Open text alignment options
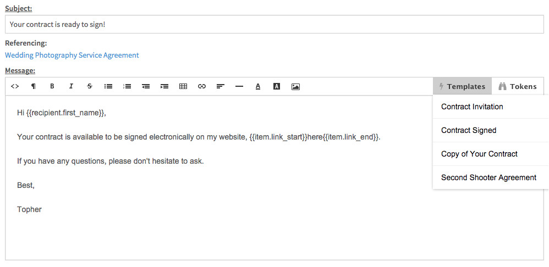The width and height of the screenshot is (549, 267). pyautogui.click(x=221, y=86)
